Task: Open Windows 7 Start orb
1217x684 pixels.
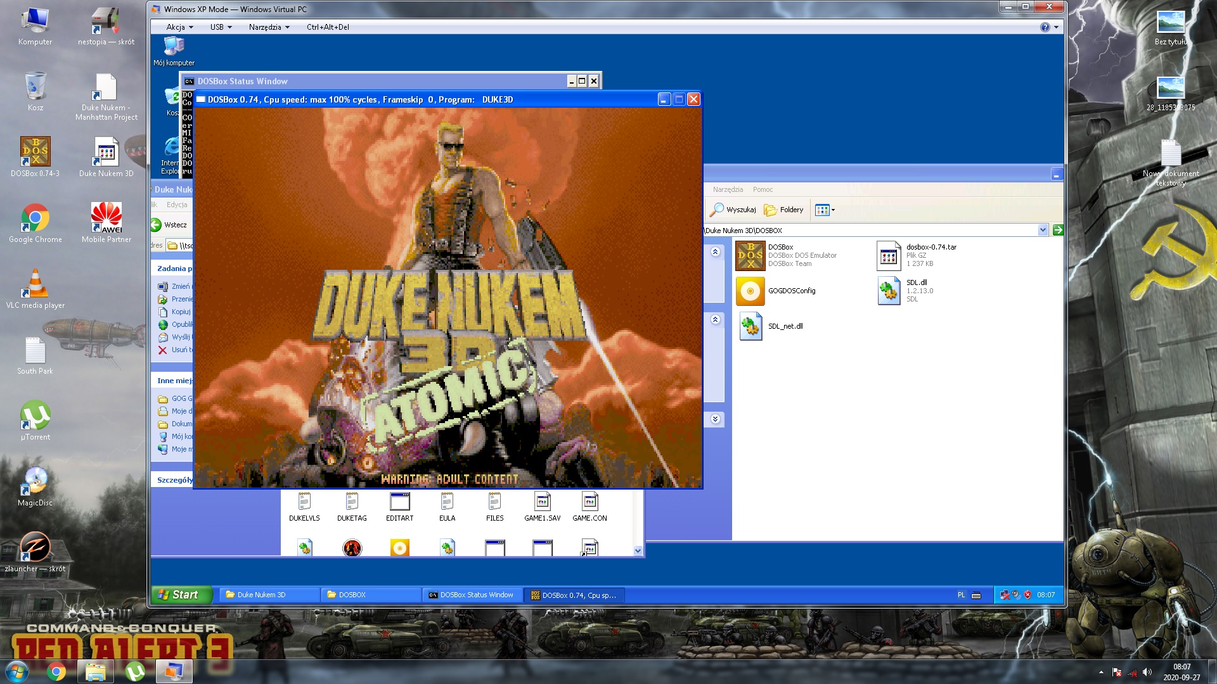Action: (x=17, y=671)
